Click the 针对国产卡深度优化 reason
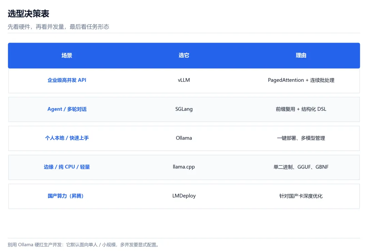 pyautogui.click(x=301, y=196)
